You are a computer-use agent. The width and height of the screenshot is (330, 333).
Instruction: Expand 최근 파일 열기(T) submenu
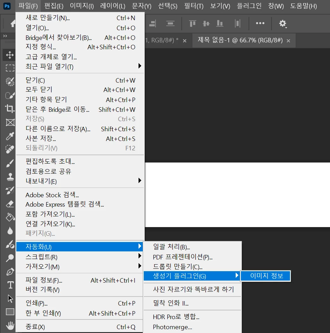pyautogui.click(x=80, y=66)
